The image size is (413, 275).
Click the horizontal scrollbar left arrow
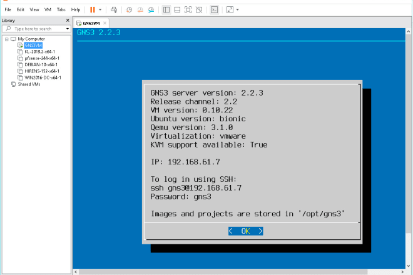[x=76, y=272]
